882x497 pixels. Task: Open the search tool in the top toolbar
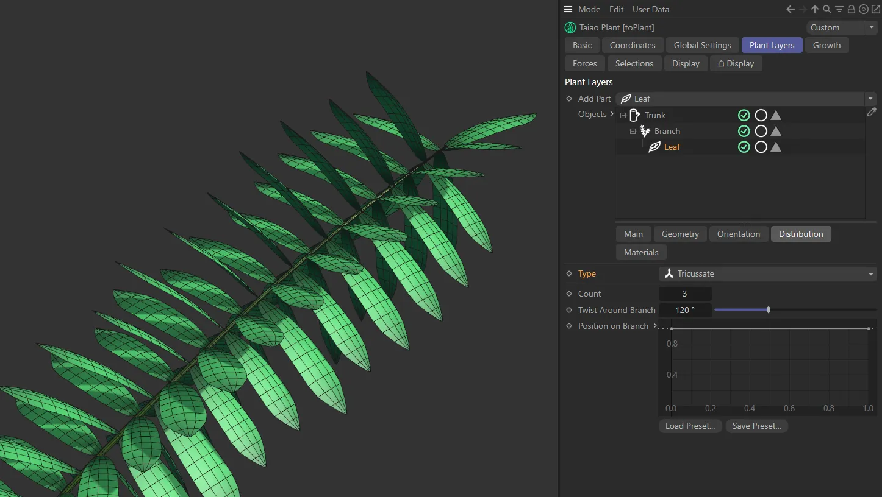(827, 9)
